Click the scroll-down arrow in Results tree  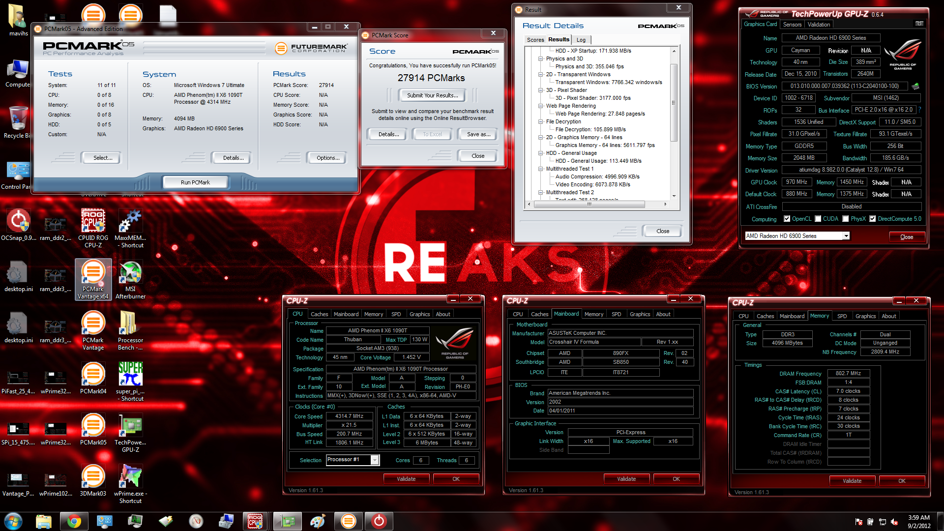[x=674, y=196]
